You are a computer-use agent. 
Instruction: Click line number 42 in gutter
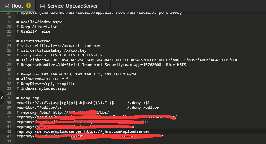click(x=9, y=131)
